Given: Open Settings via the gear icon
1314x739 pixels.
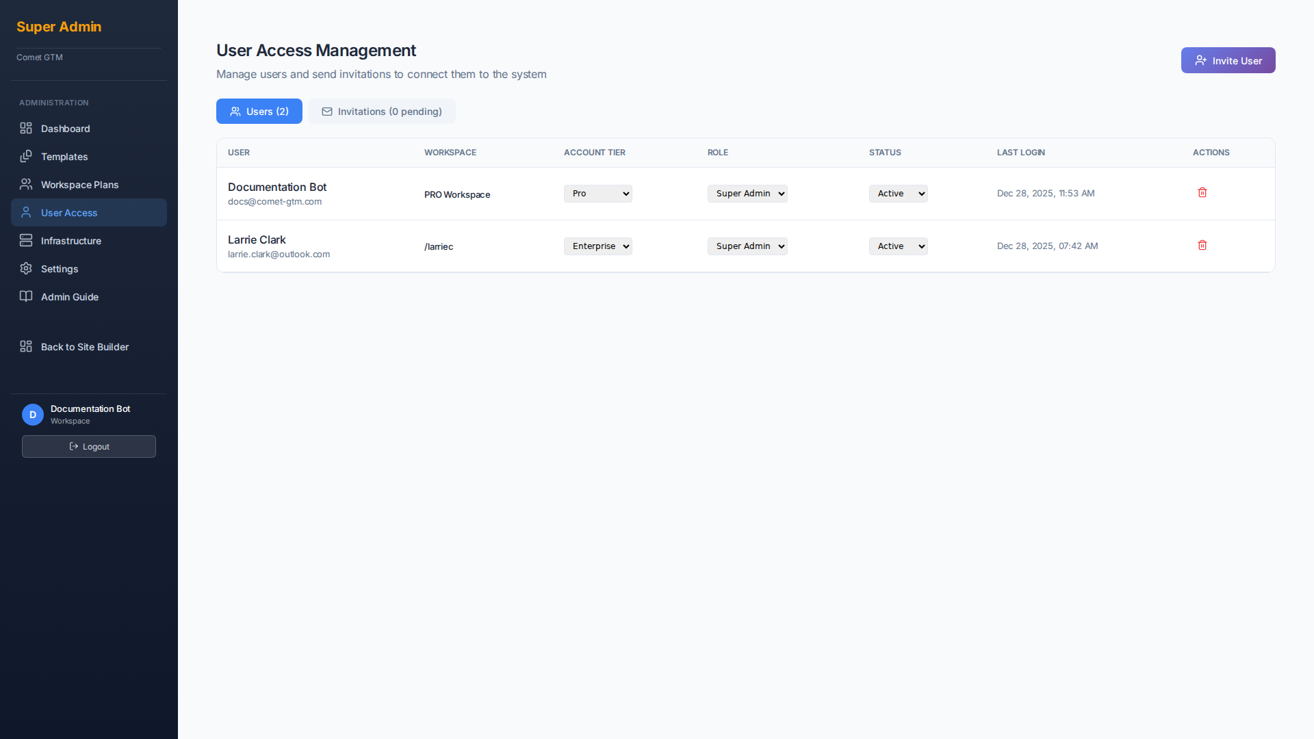Looking at the screenshot, I should pos(25,268).
